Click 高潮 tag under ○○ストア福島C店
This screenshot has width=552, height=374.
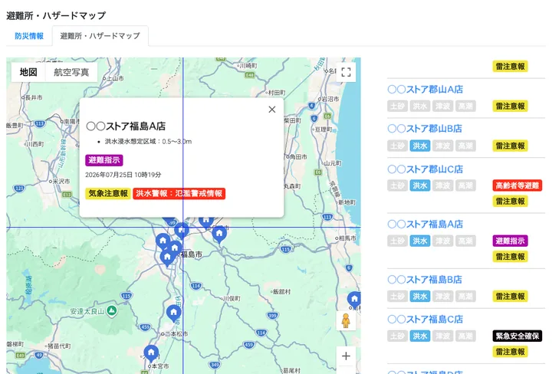(465, 336)
